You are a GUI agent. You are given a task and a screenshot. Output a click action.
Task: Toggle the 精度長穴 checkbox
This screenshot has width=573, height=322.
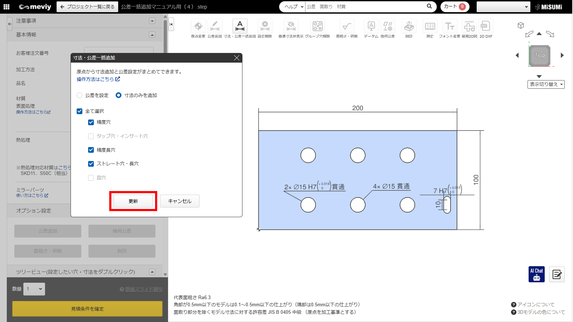91,150
